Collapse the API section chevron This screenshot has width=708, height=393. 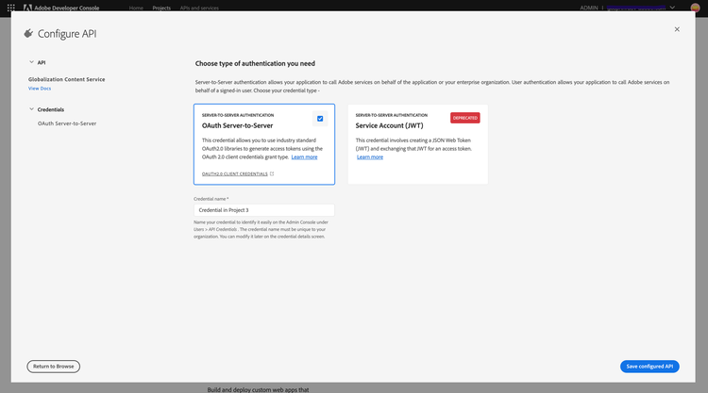tap(31, 62)
